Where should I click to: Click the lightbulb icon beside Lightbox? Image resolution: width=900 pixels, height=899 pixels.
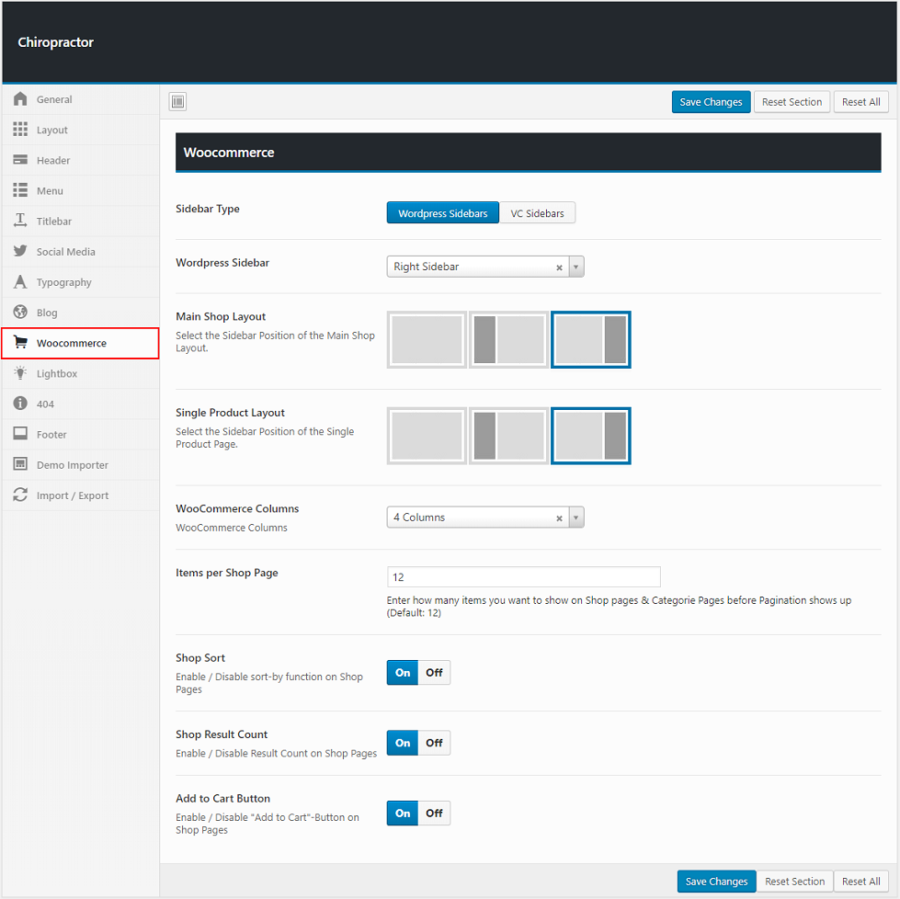pos(20,373)
